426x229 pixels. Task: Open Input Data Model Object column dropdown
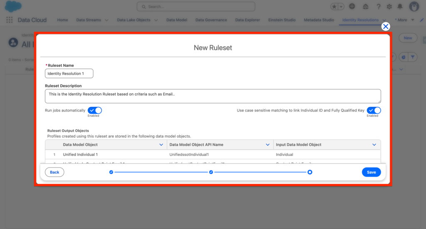click(374, 145)
